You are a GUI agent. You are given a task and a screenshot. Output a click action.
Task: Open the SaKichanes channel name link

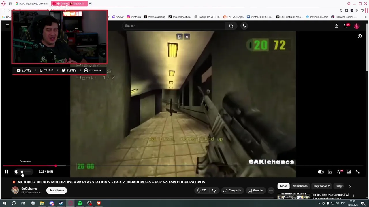pos(29,189)
